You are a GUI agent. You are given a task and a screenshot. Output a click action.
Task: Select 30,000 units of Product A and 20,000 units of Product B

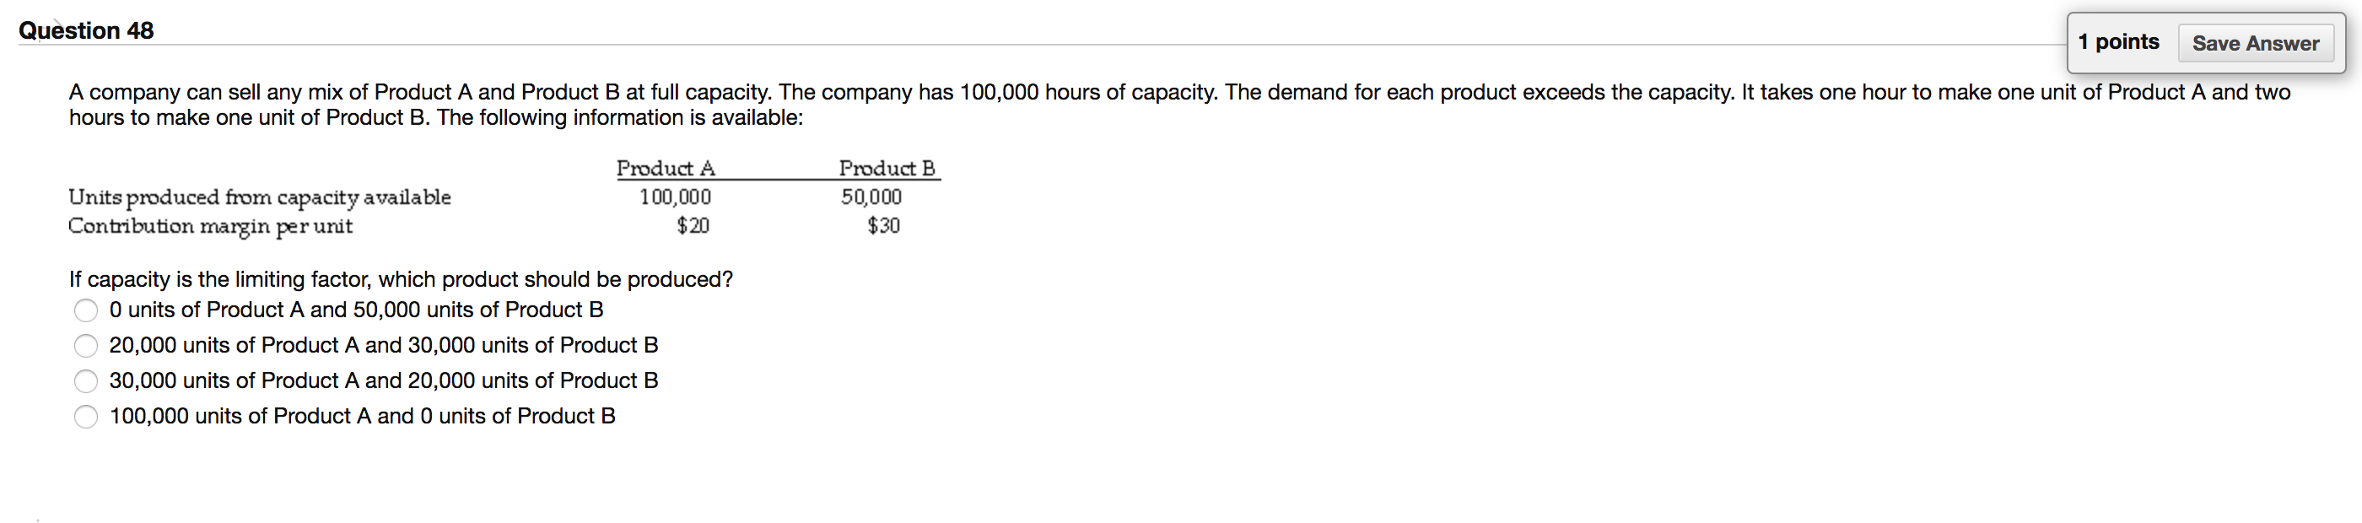click(85, 380)
